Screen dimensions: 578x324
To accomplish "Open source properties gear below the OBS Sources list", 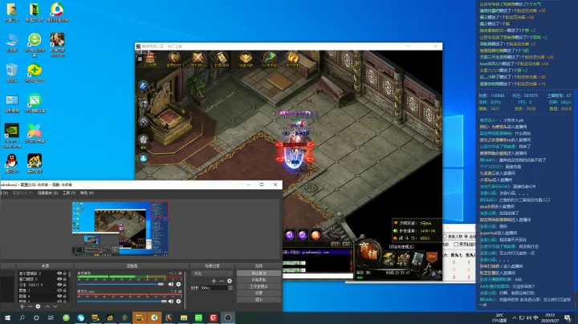I will tap(38, 306).
